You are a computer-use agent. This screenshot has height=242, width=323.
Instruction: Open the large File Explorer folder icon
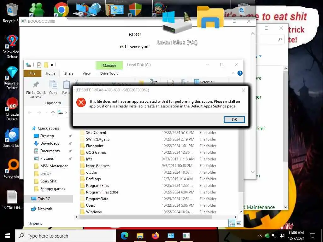tap(210, 17)
